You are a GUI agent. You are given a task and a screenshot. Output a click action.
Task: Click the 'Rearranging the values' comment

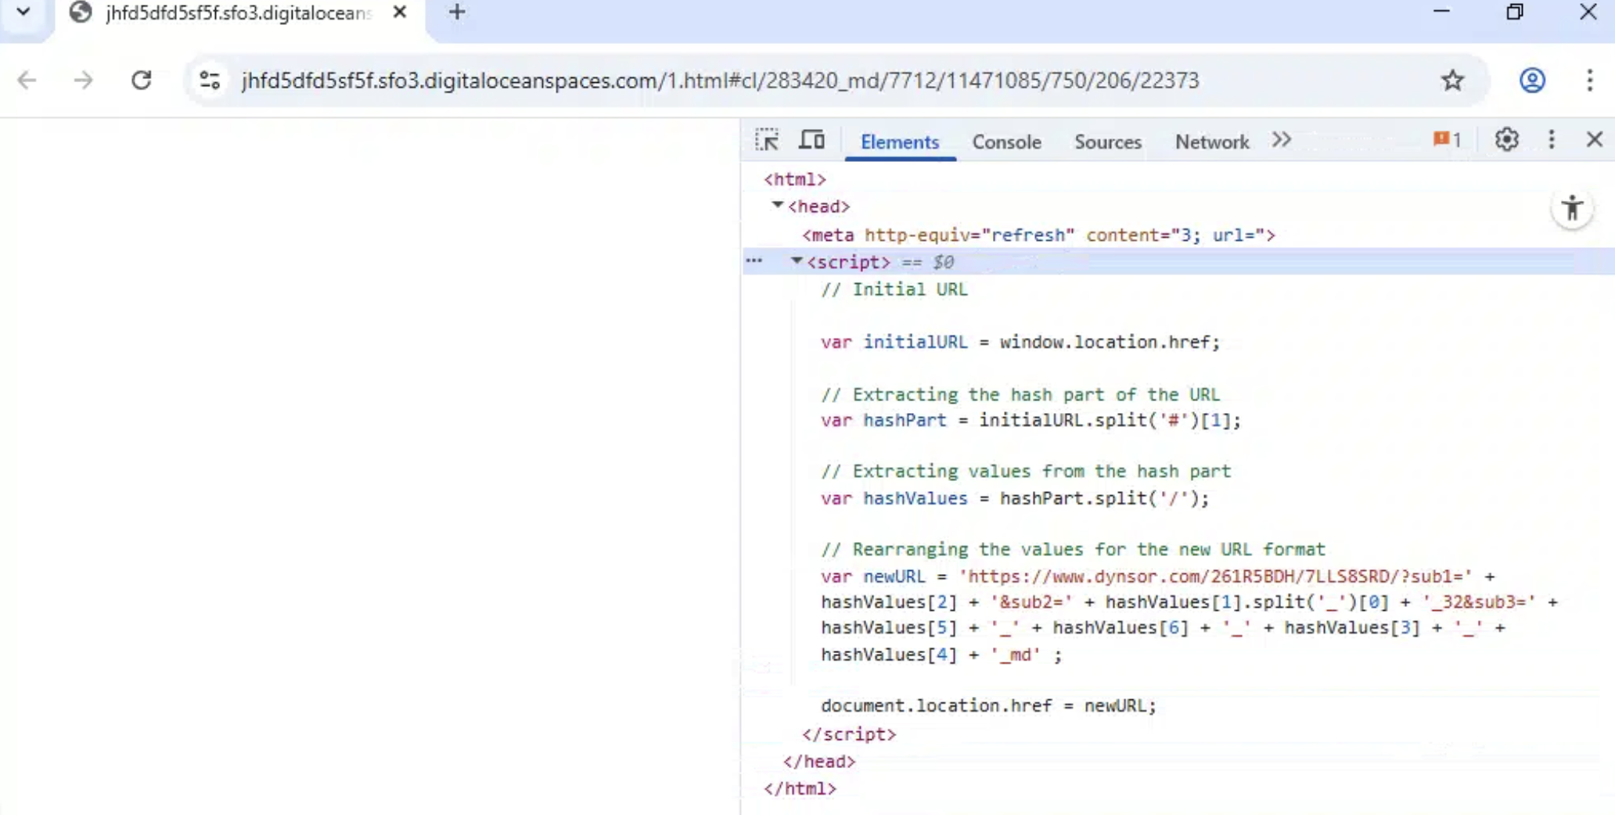pos(1073,549)
